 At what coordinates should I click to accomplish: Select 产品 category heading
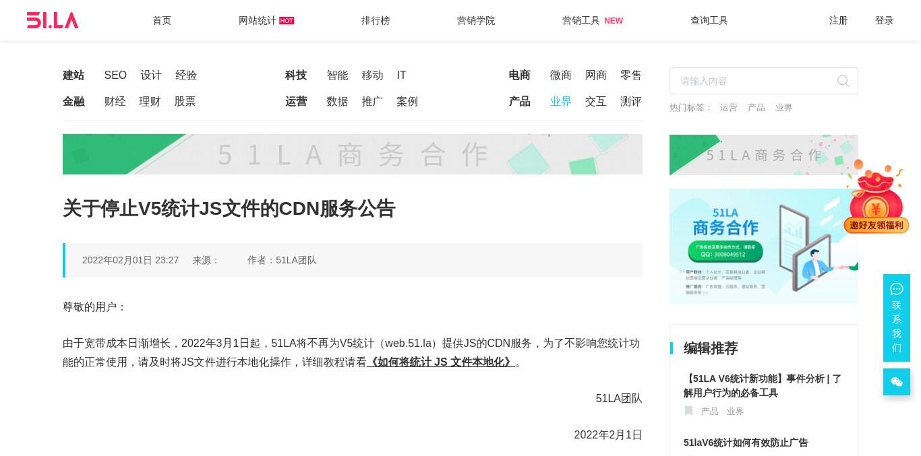pyautogui.click(x=520, y=102)
